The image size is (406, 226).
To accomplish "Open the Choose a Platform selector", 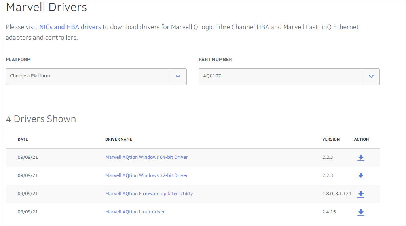I will coord(87,77).
